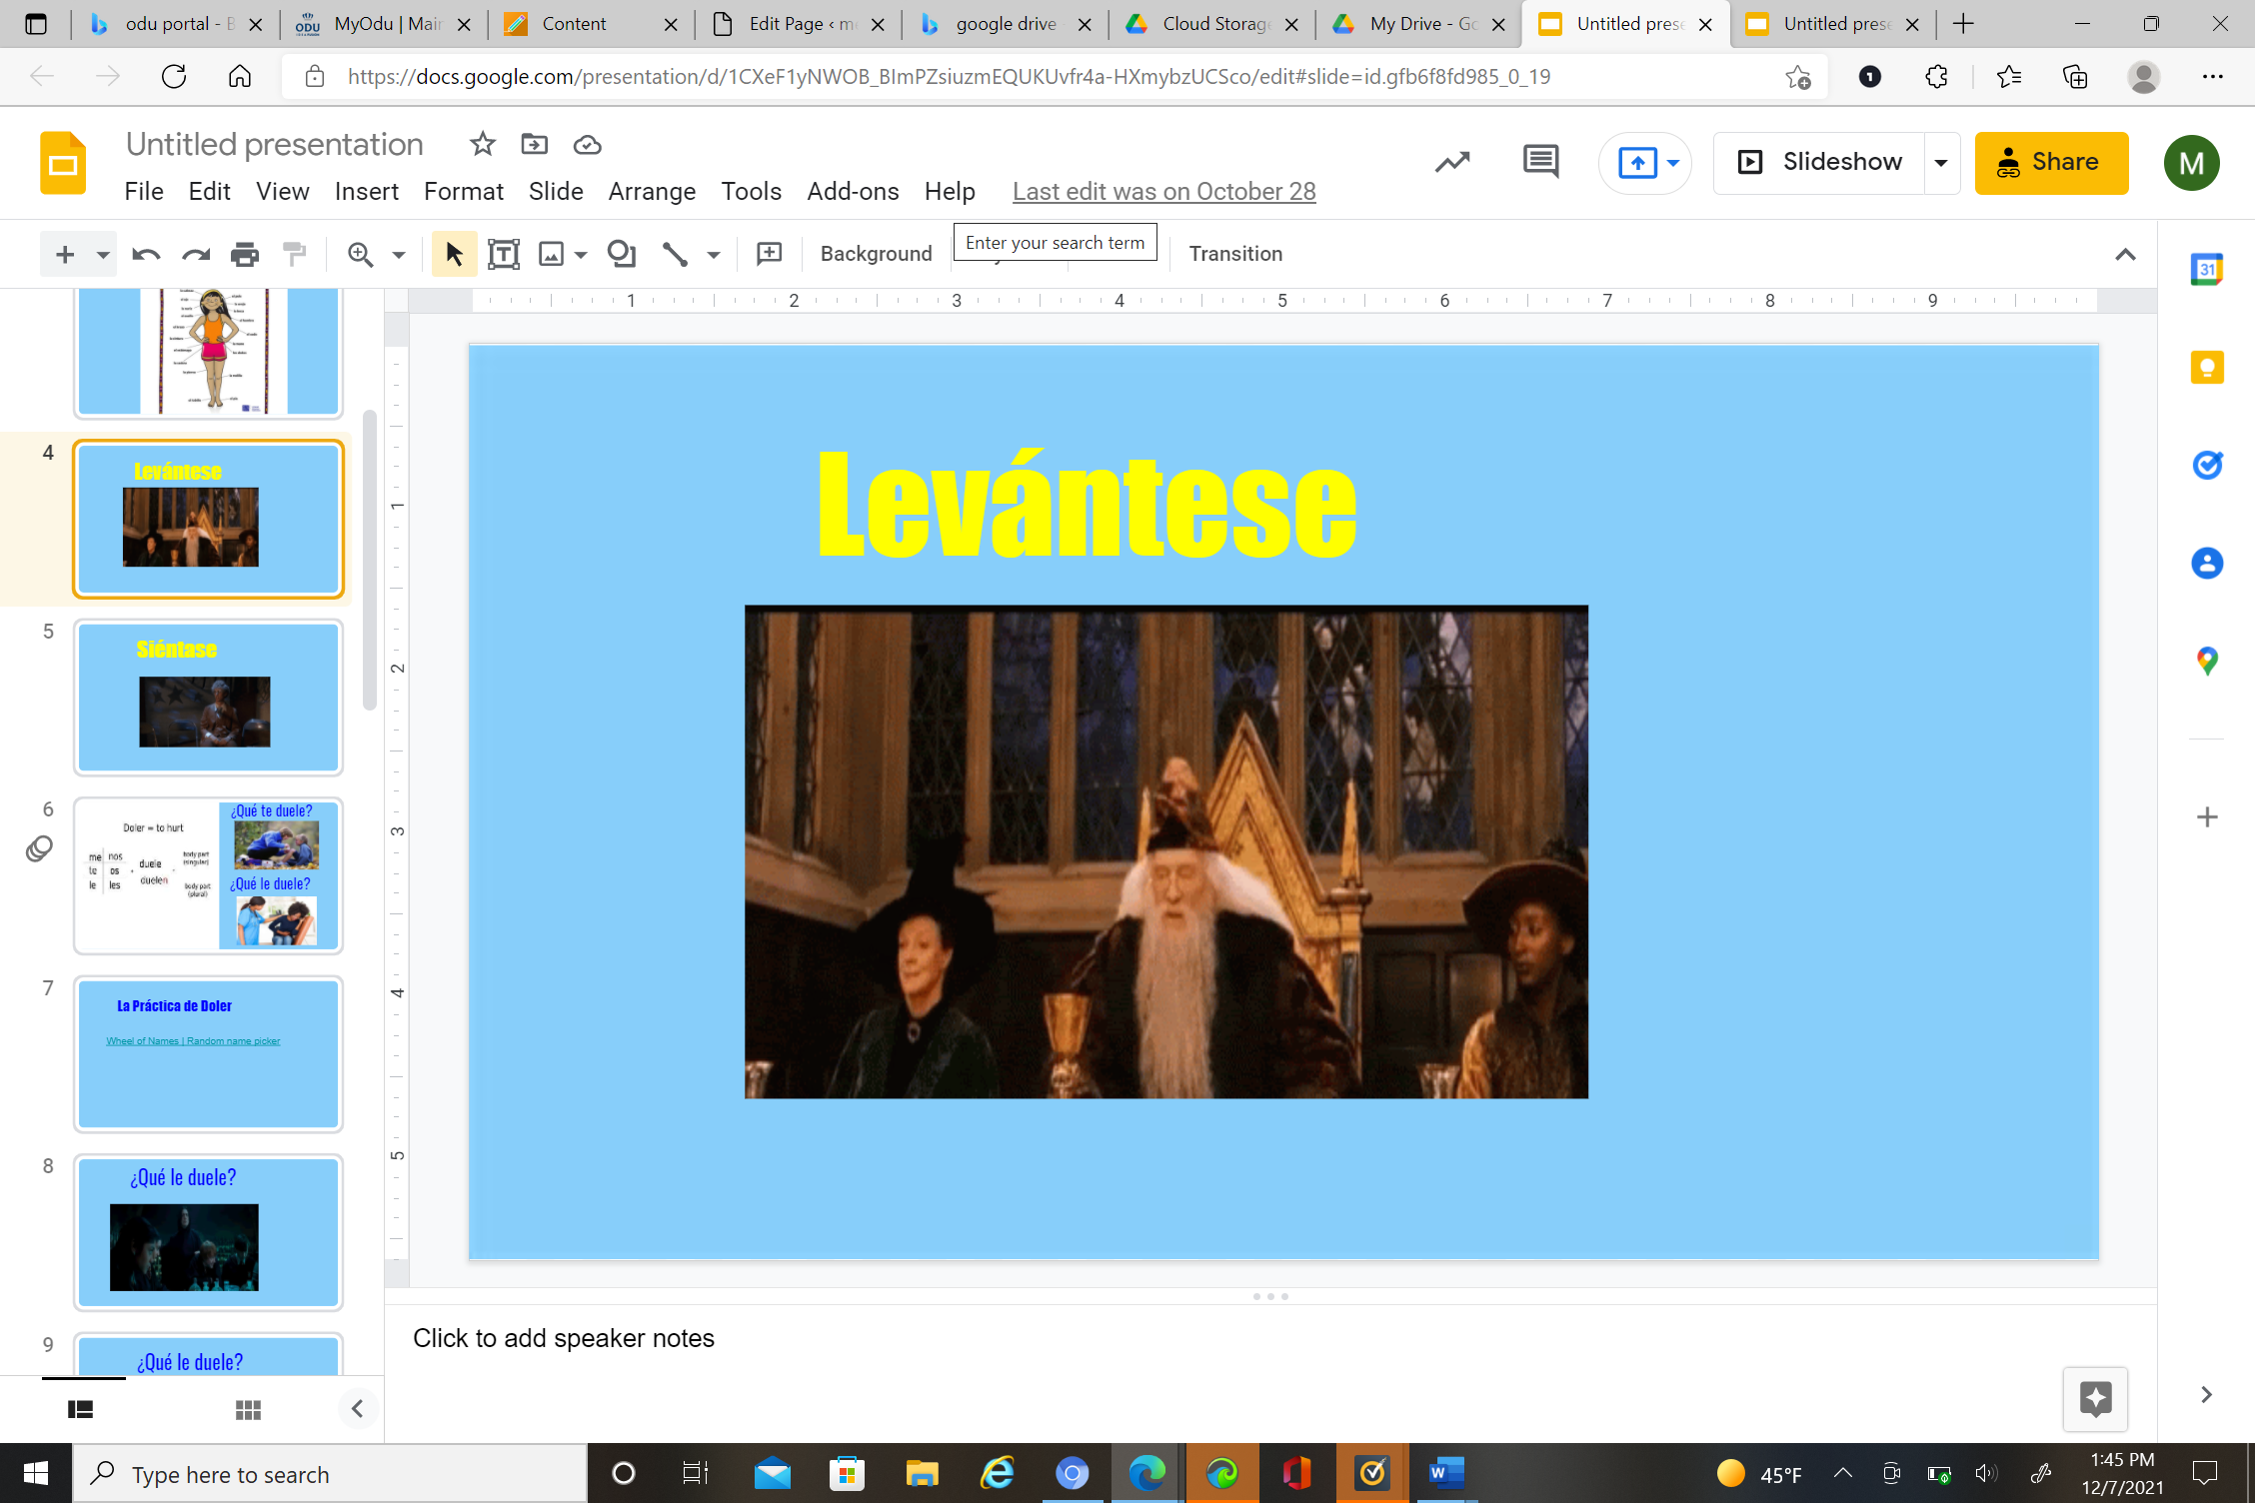Screen dimensions: 2255x1503
Task: Open Word from the taskbar
Action: click(x=1446, y=1473)
